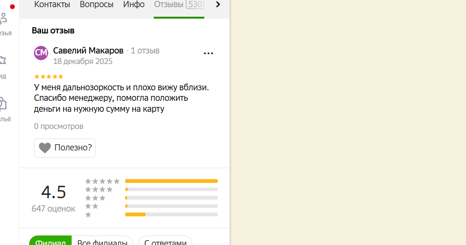The width and height of the screenshot is (466, 245).
Task: Click the heart icon in Полезно button
Action: pyautogui.click(x=45, y=148)
